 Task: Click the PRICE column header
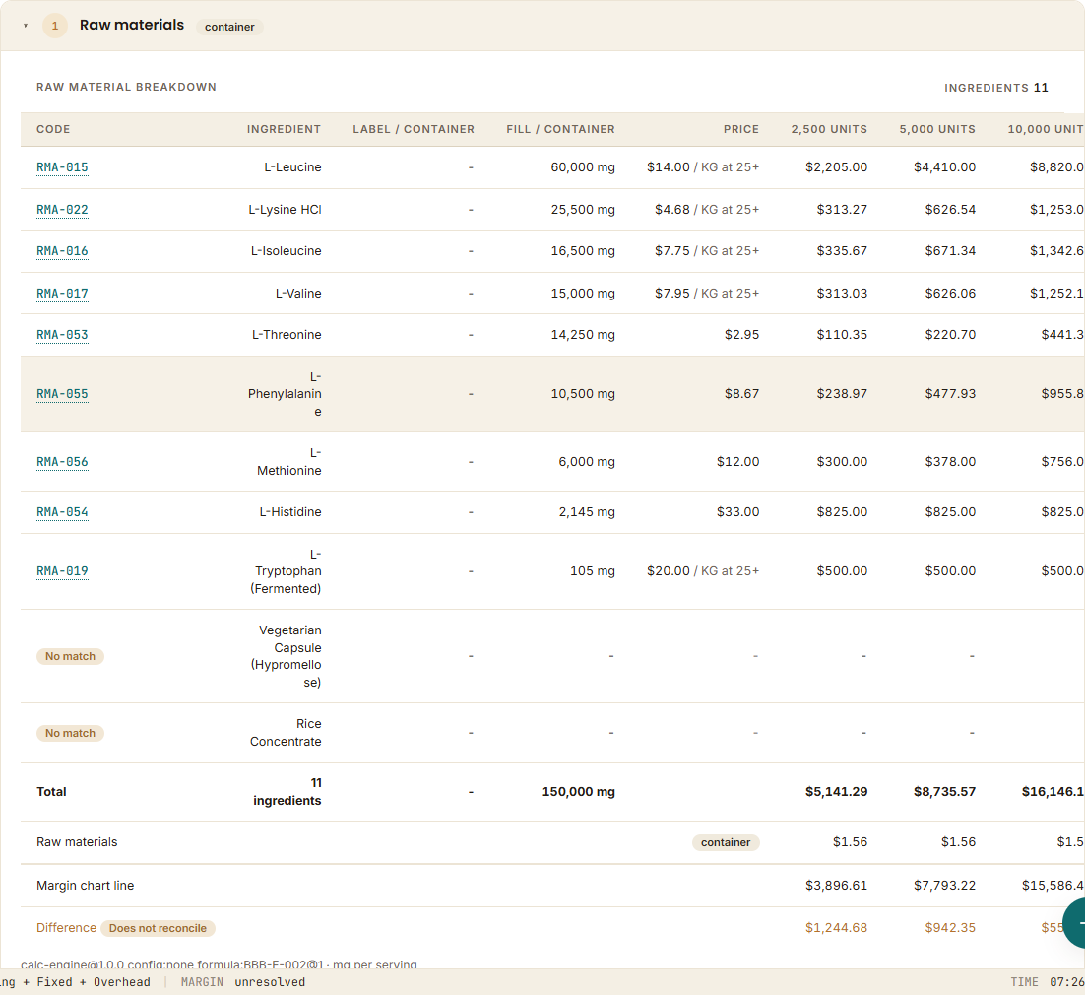coord(741,129)
